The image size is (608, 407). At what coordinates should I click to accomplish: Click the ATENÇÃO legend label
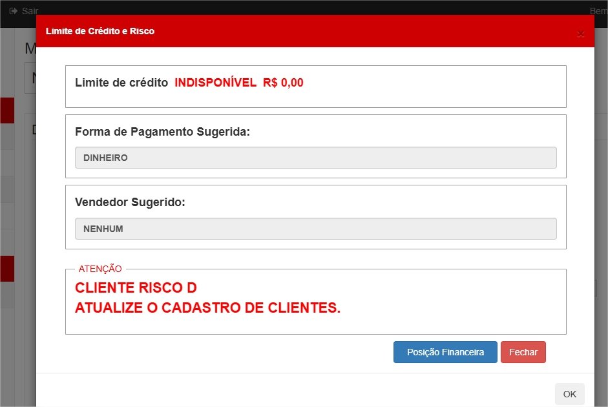coord(100,269)
